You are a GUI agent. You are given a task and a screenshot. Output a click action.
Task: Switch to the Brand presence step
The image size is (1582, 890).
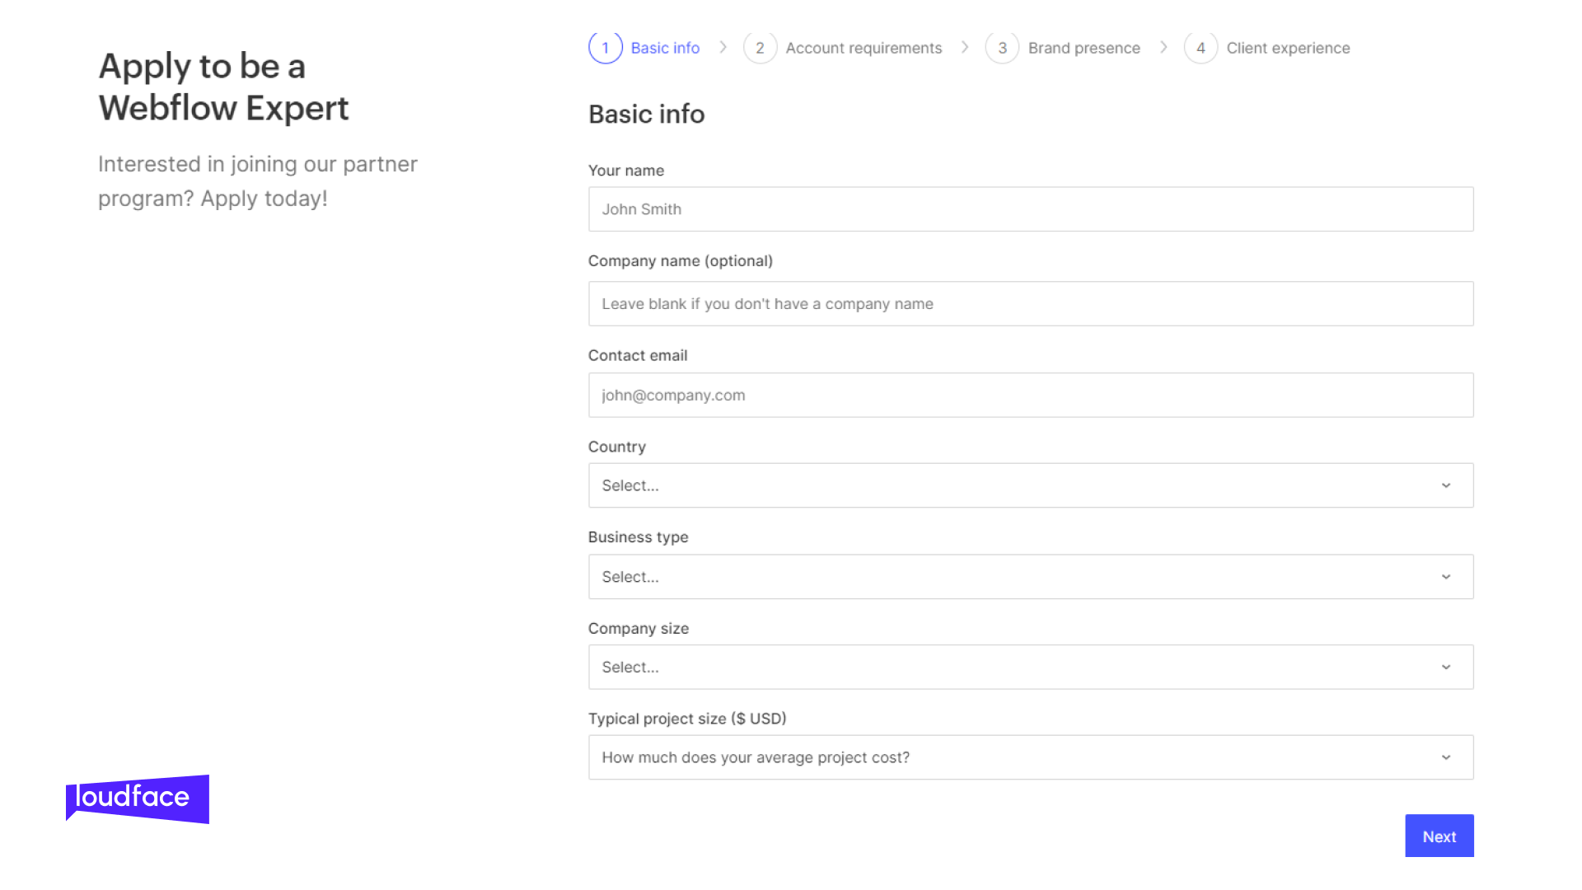tap(1084, 48)
